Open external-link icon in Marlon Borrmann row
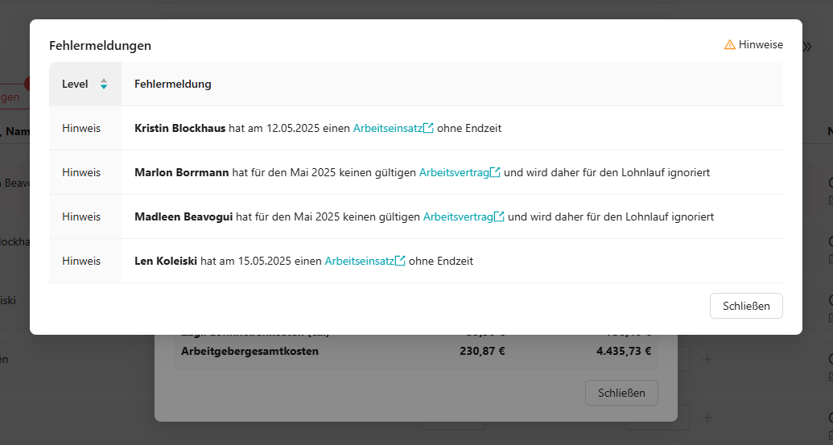 [495, 172]
